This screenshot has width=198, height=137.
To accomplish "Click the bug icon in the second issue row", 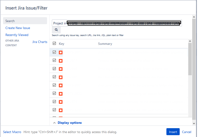I will pos(60,61).
